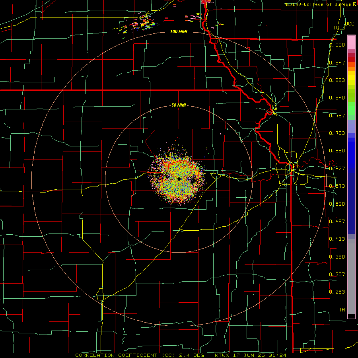Click the KTWX station identifier in caption
This screenshot has height=358, width=358.
tap(222, 355)
